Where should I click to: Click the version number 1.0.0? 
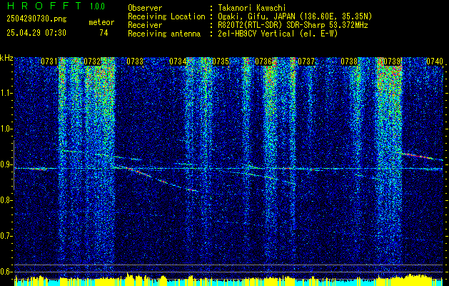click(x=97, y=6)
